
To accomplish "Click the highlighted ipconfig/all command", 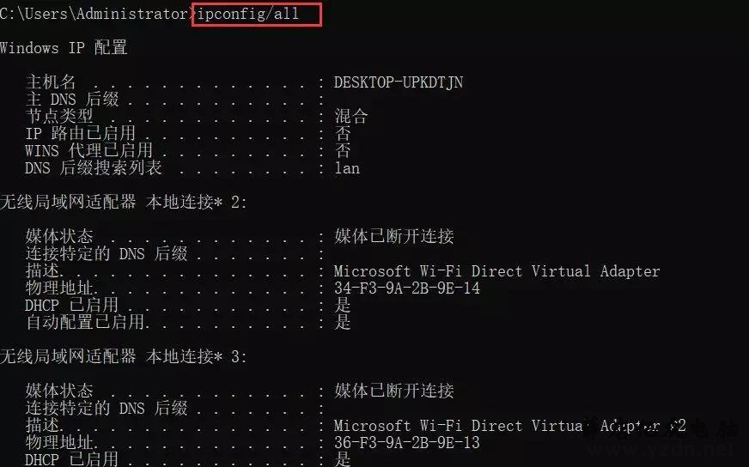I will (x=248, y=14).
